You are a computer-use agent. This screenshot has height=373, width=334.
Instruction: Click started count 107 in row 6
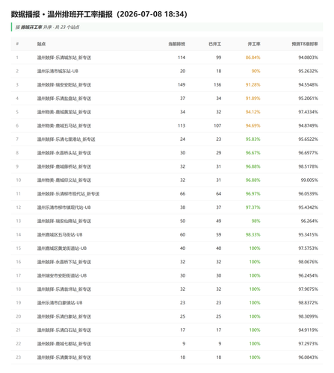217,126
